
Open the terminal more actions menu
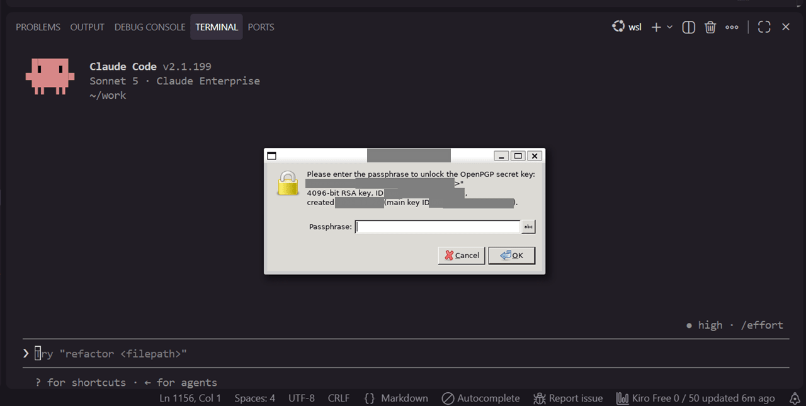tap(732, 27)
